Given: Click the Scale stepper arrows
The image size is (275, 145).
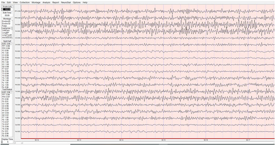Looking at the screenshot, I should coord(2,9).
